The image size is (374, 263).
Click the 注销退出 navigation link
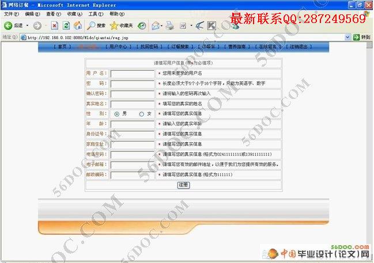pos(299,47)
